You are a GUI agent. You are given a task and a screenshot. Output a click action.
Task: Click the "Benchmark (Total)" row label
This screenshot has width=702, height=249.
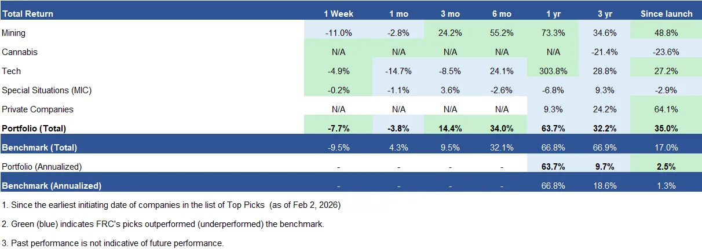coord(39,148)
